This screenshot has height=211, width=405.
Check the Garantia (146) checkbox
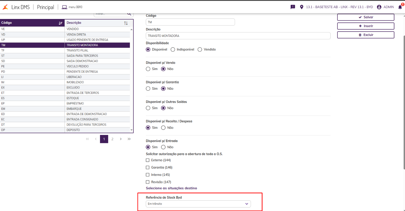point(148,168)
